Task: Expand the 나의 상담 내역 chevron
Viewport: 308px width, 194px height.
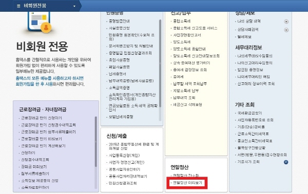Action: [x=286, y=21]
